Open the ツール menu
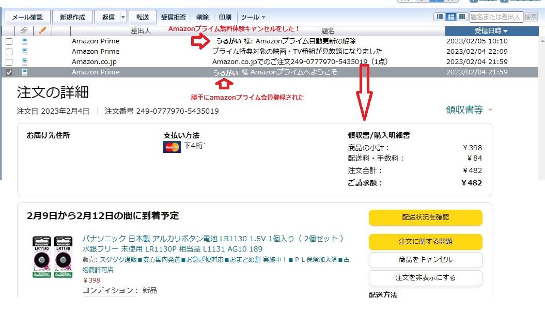Image resolution: width=545 pixels, height=313 pixels. (253, 17)
